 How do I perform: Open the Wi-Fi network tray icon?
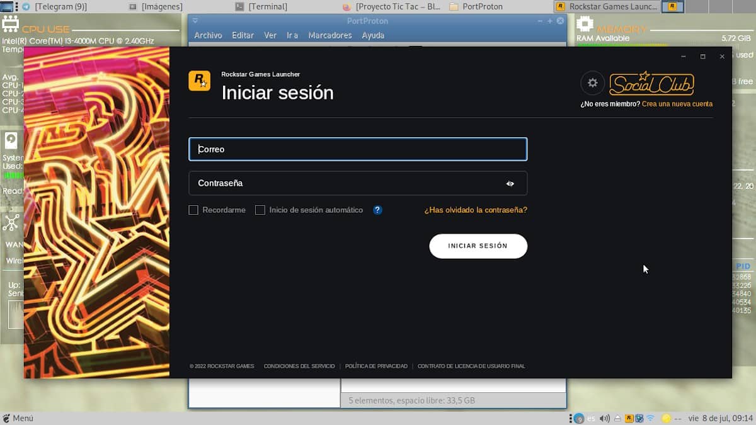coord(651,418)
